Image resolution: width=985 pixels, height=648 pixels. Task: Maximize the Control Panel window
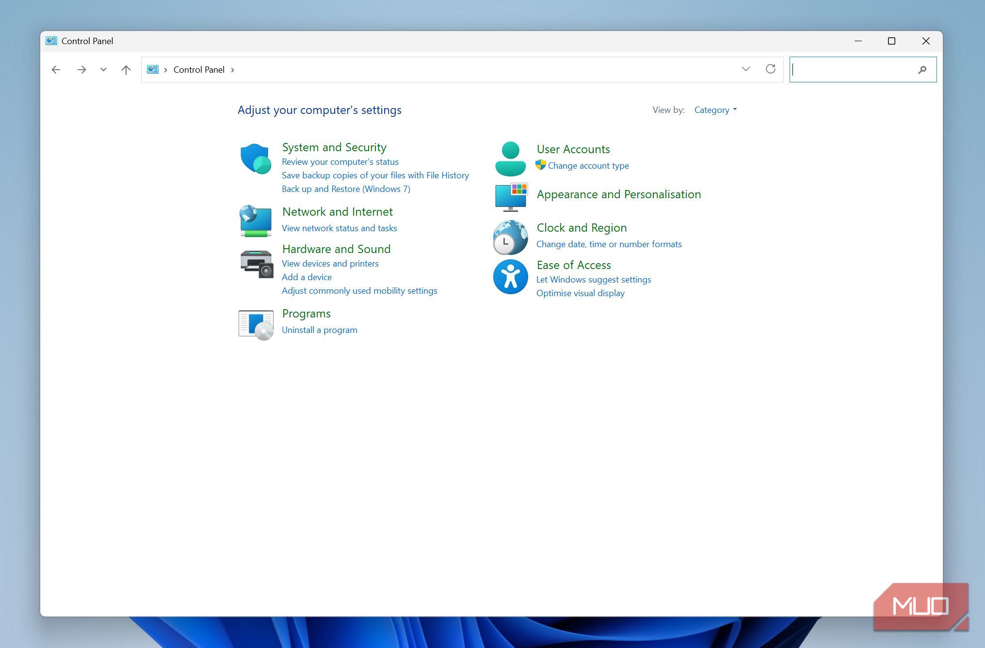click(891, 41)
